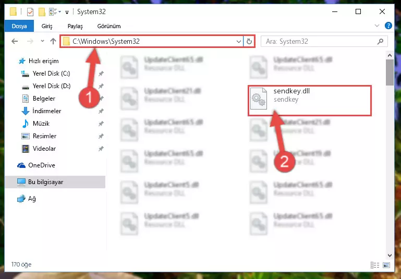Viewport: 401px width, 279px height.
Task: Click the folder icon in the title bar
Action: pyautogui.click(x=14, y=12)
